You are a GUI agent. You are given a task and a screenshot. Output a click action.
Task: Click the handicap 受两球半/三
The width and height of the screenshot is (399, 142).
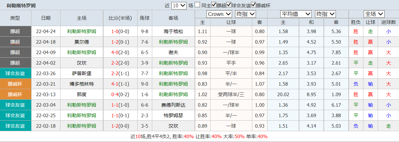231,94
